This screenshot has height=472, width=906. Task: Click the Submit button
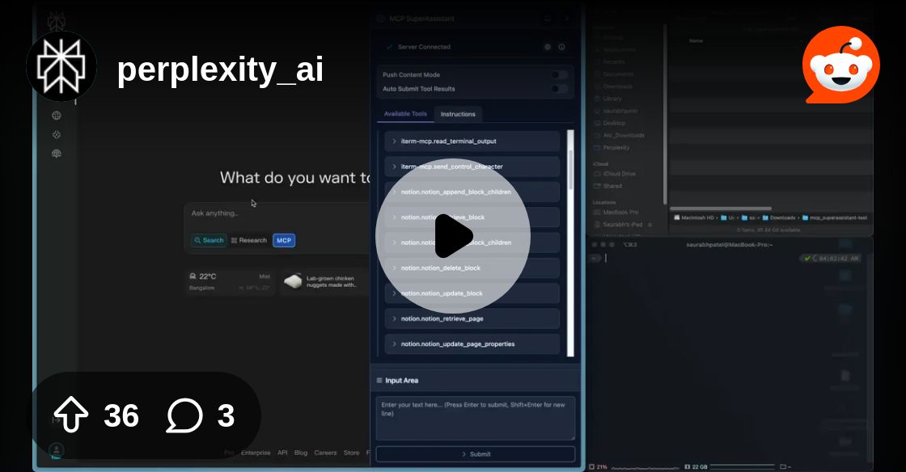[x=476, y=454]
